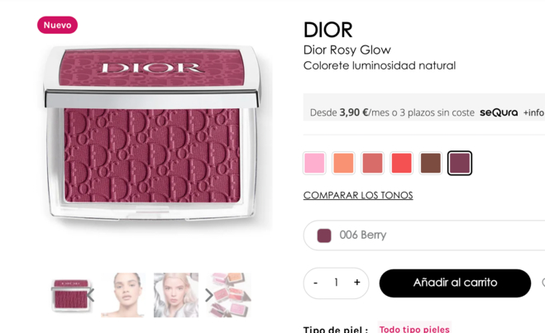The height and width of the screenshot is (333, 545).
Task: View blonde model thumbnail
Action: [176, 295]
